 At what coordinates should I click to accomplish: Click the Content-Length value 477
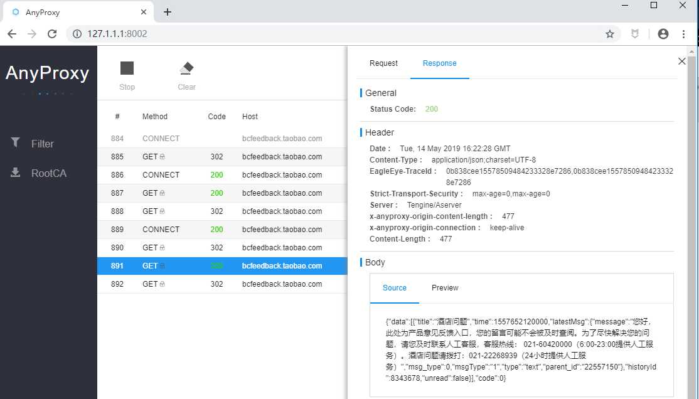coord(446,239)
